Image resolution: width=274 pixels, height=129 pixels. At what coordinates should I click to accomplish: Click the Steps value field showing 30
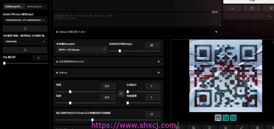(153, 45)
